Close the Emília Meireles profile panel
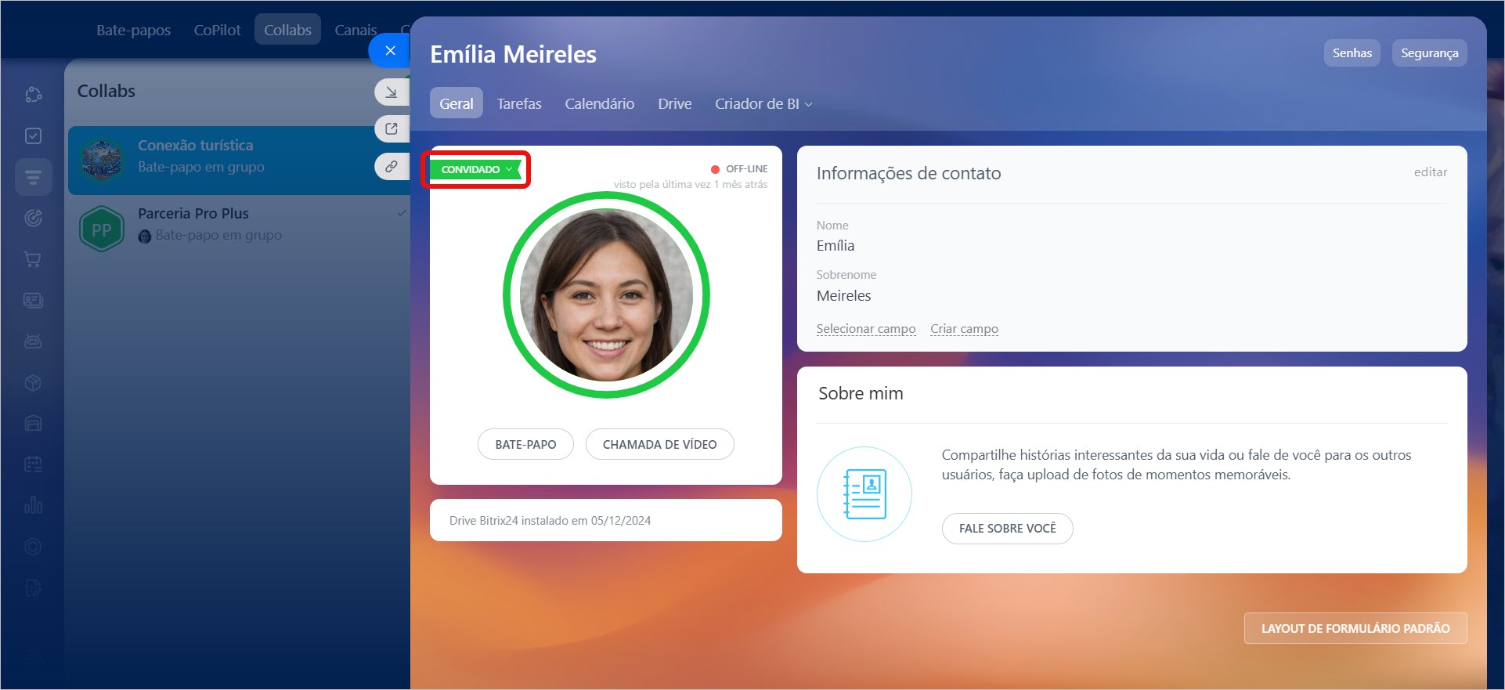The image size is (1505, 690). (x=390, y=51)
